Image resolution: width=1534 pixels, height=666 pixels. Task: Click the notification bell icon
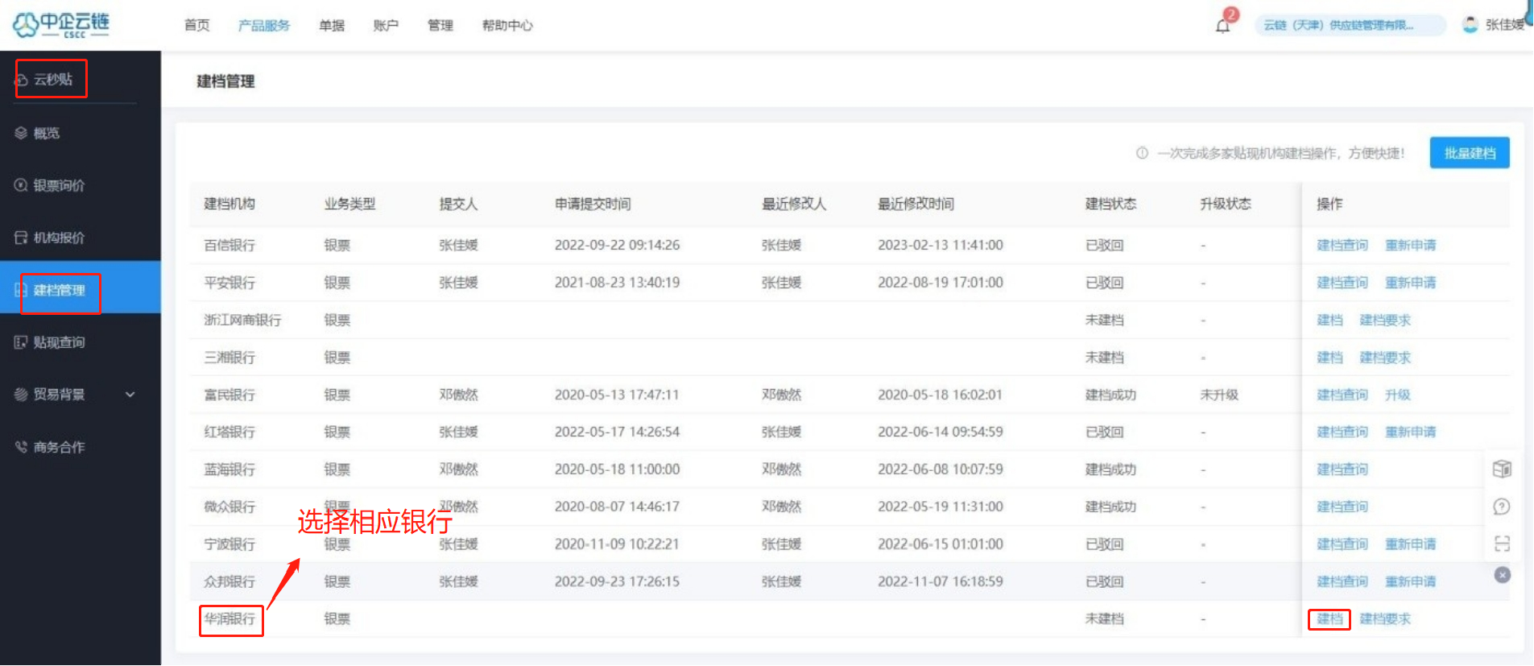coord(1222,26)
